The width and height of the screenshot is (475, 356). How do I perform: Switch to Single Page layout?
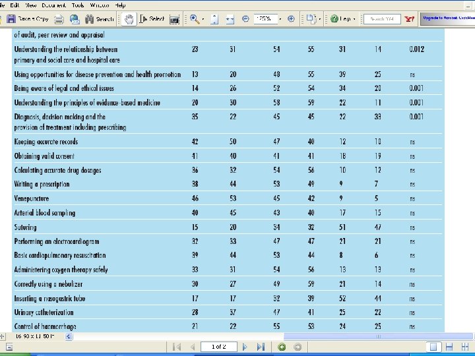433,347
